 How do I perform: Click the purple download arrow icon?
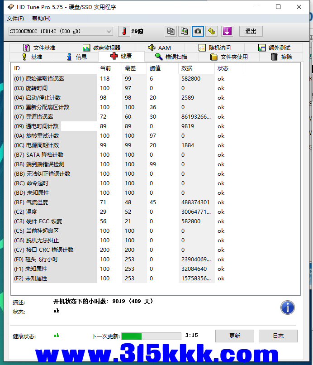point(227,31)
